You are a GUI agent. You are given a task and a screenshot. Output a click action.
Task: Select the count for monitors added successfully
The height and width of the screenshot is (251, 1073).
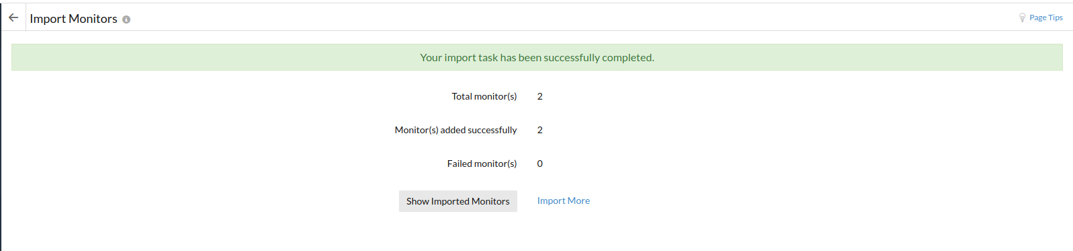coord(540,130)
